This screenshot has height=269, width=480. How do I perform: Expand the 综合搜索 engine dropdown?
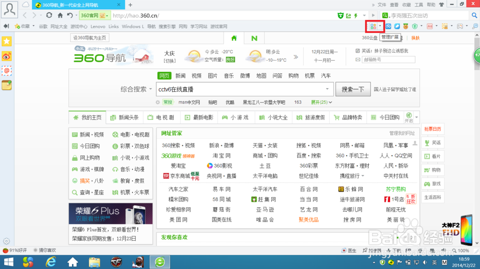pos(150,89)
